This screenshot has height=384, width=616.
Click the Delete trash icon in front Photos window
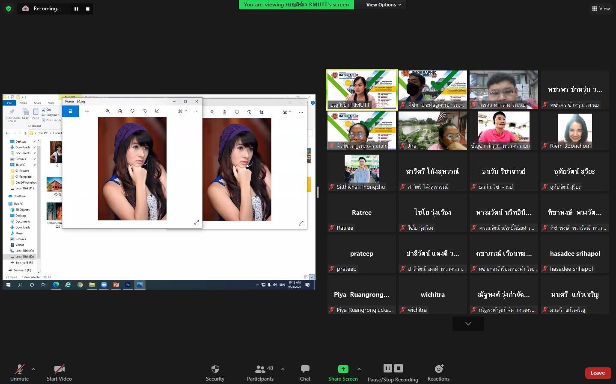(x=120, y=111)
